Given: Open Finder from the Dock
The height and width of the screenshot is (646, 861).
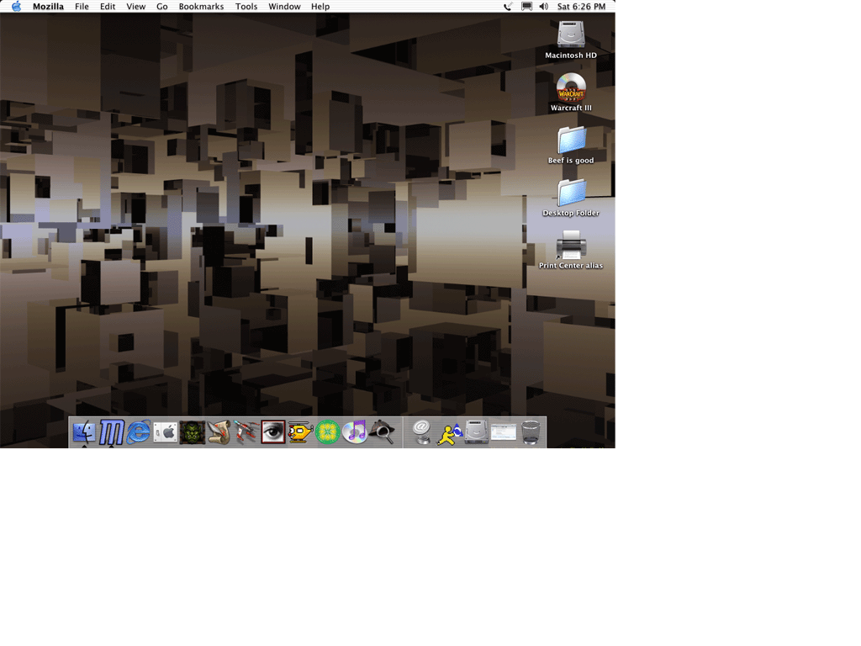Looking at the screenshot, I should [84, 432].
